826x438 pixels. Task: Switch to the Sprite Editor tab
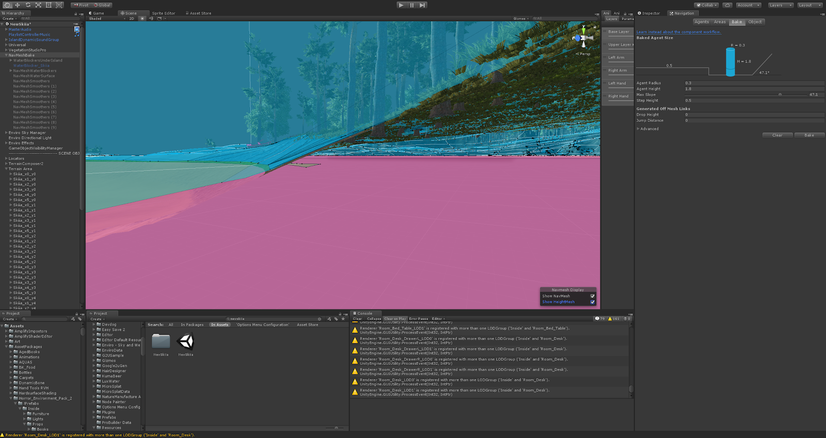click(x=163, y=13)
